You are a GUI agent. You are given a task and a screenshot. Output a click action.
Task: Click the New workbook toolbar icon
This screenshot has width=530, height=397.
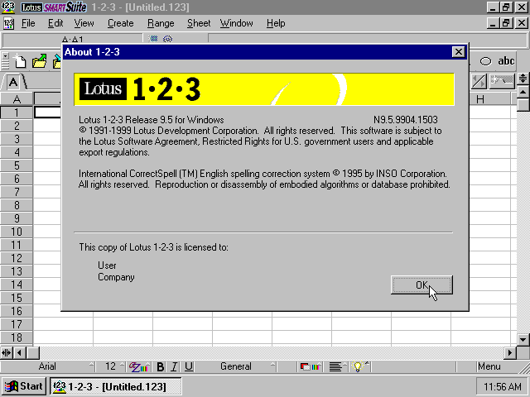pyautogui.click(x=22, y=61)
